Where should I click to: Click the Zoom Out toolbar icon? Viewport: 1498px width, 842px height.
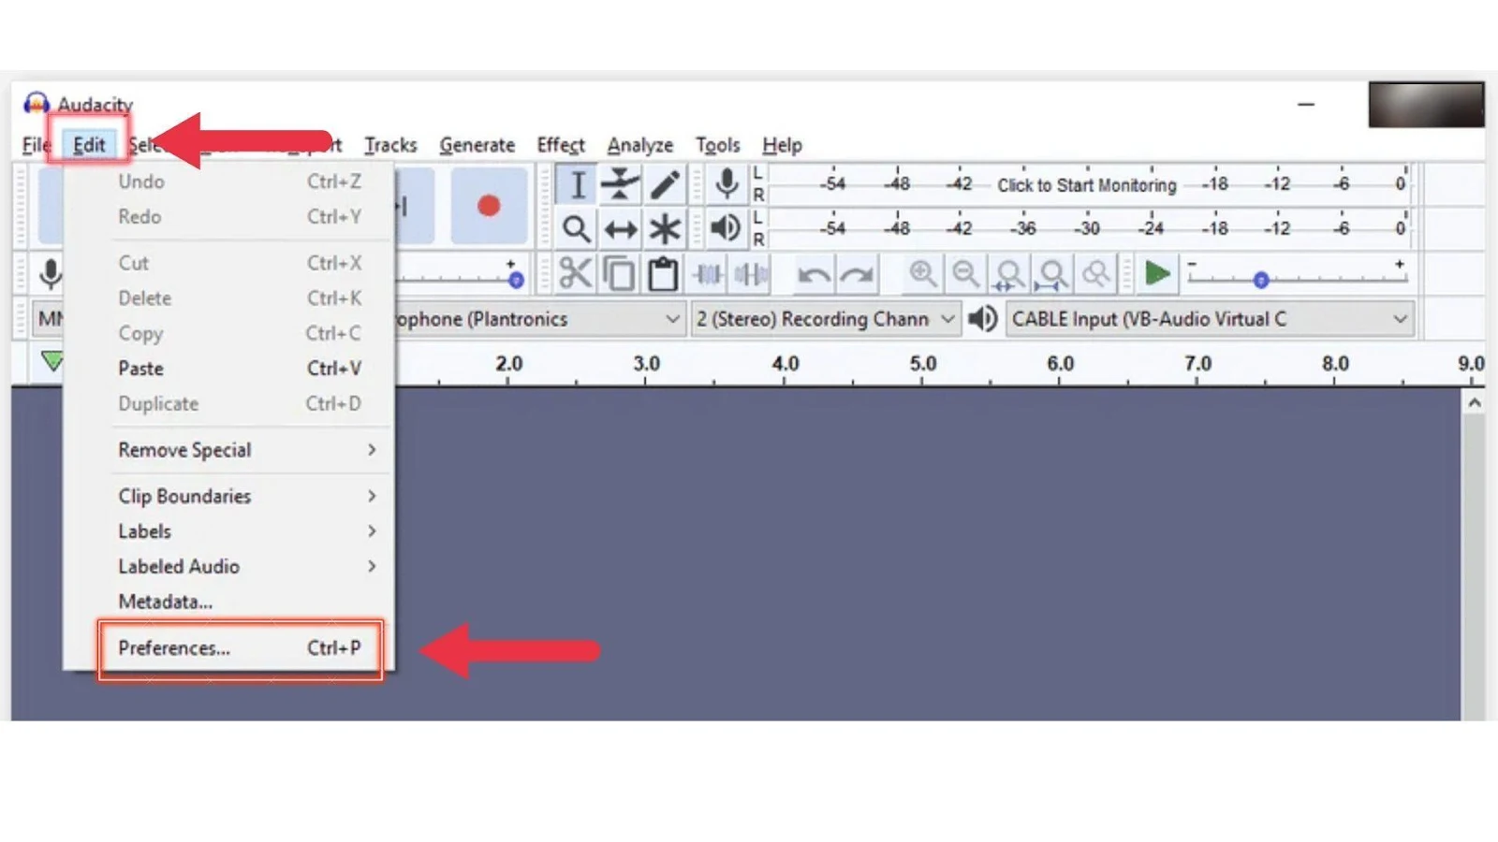965,274
